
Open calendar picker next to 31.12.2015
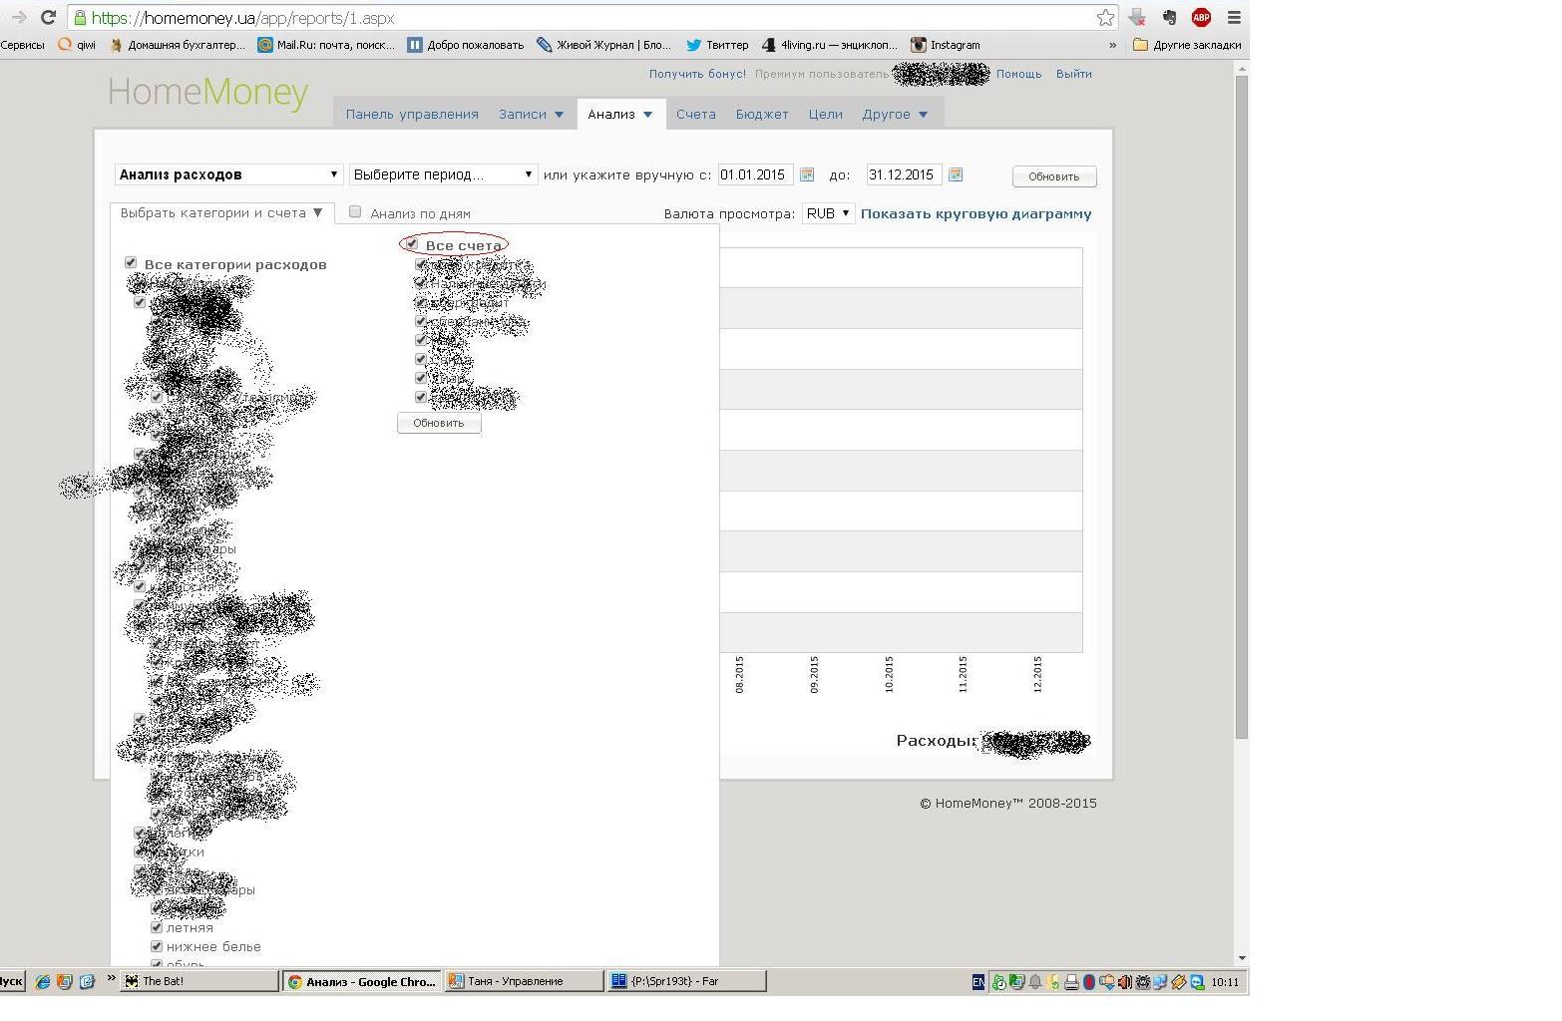point(956,174)
